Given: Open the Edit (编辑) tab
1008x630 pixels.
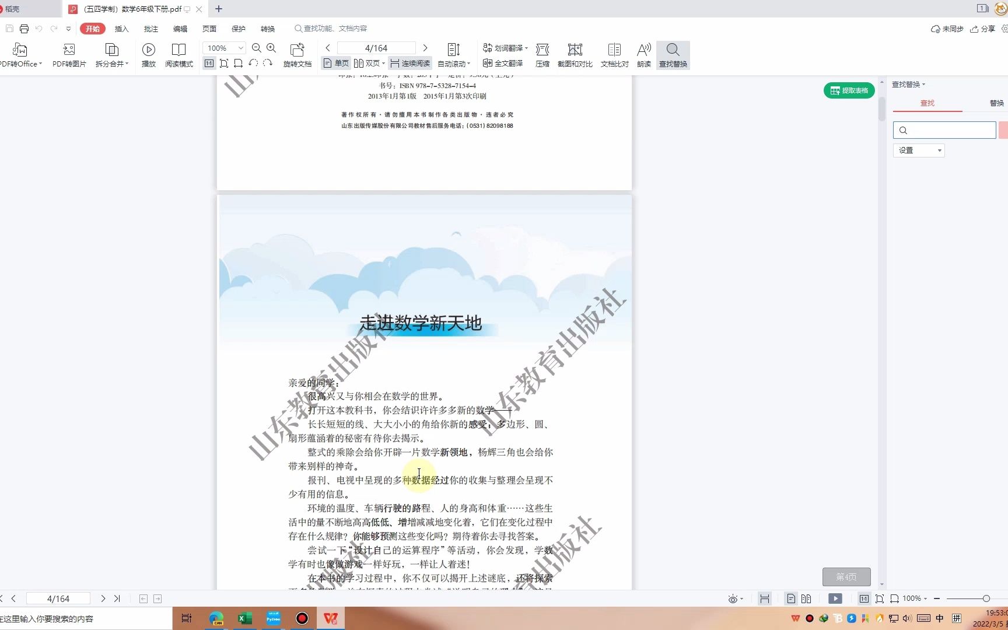Looking at the screenshot, I should pyautogui.click(x=180, y=29).
